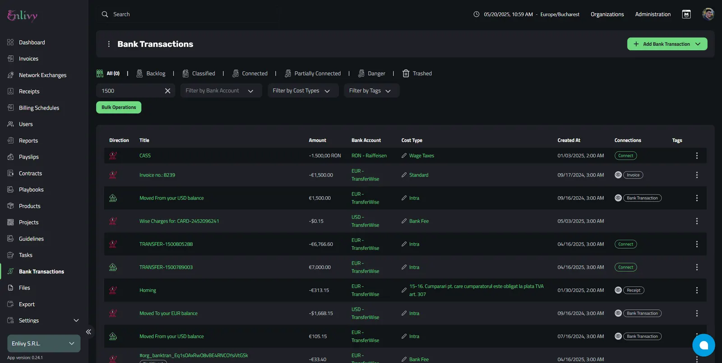Click Connect on TRANSFER-1500789003 row
Screen dimensions: 722x363
pos(625,267)
